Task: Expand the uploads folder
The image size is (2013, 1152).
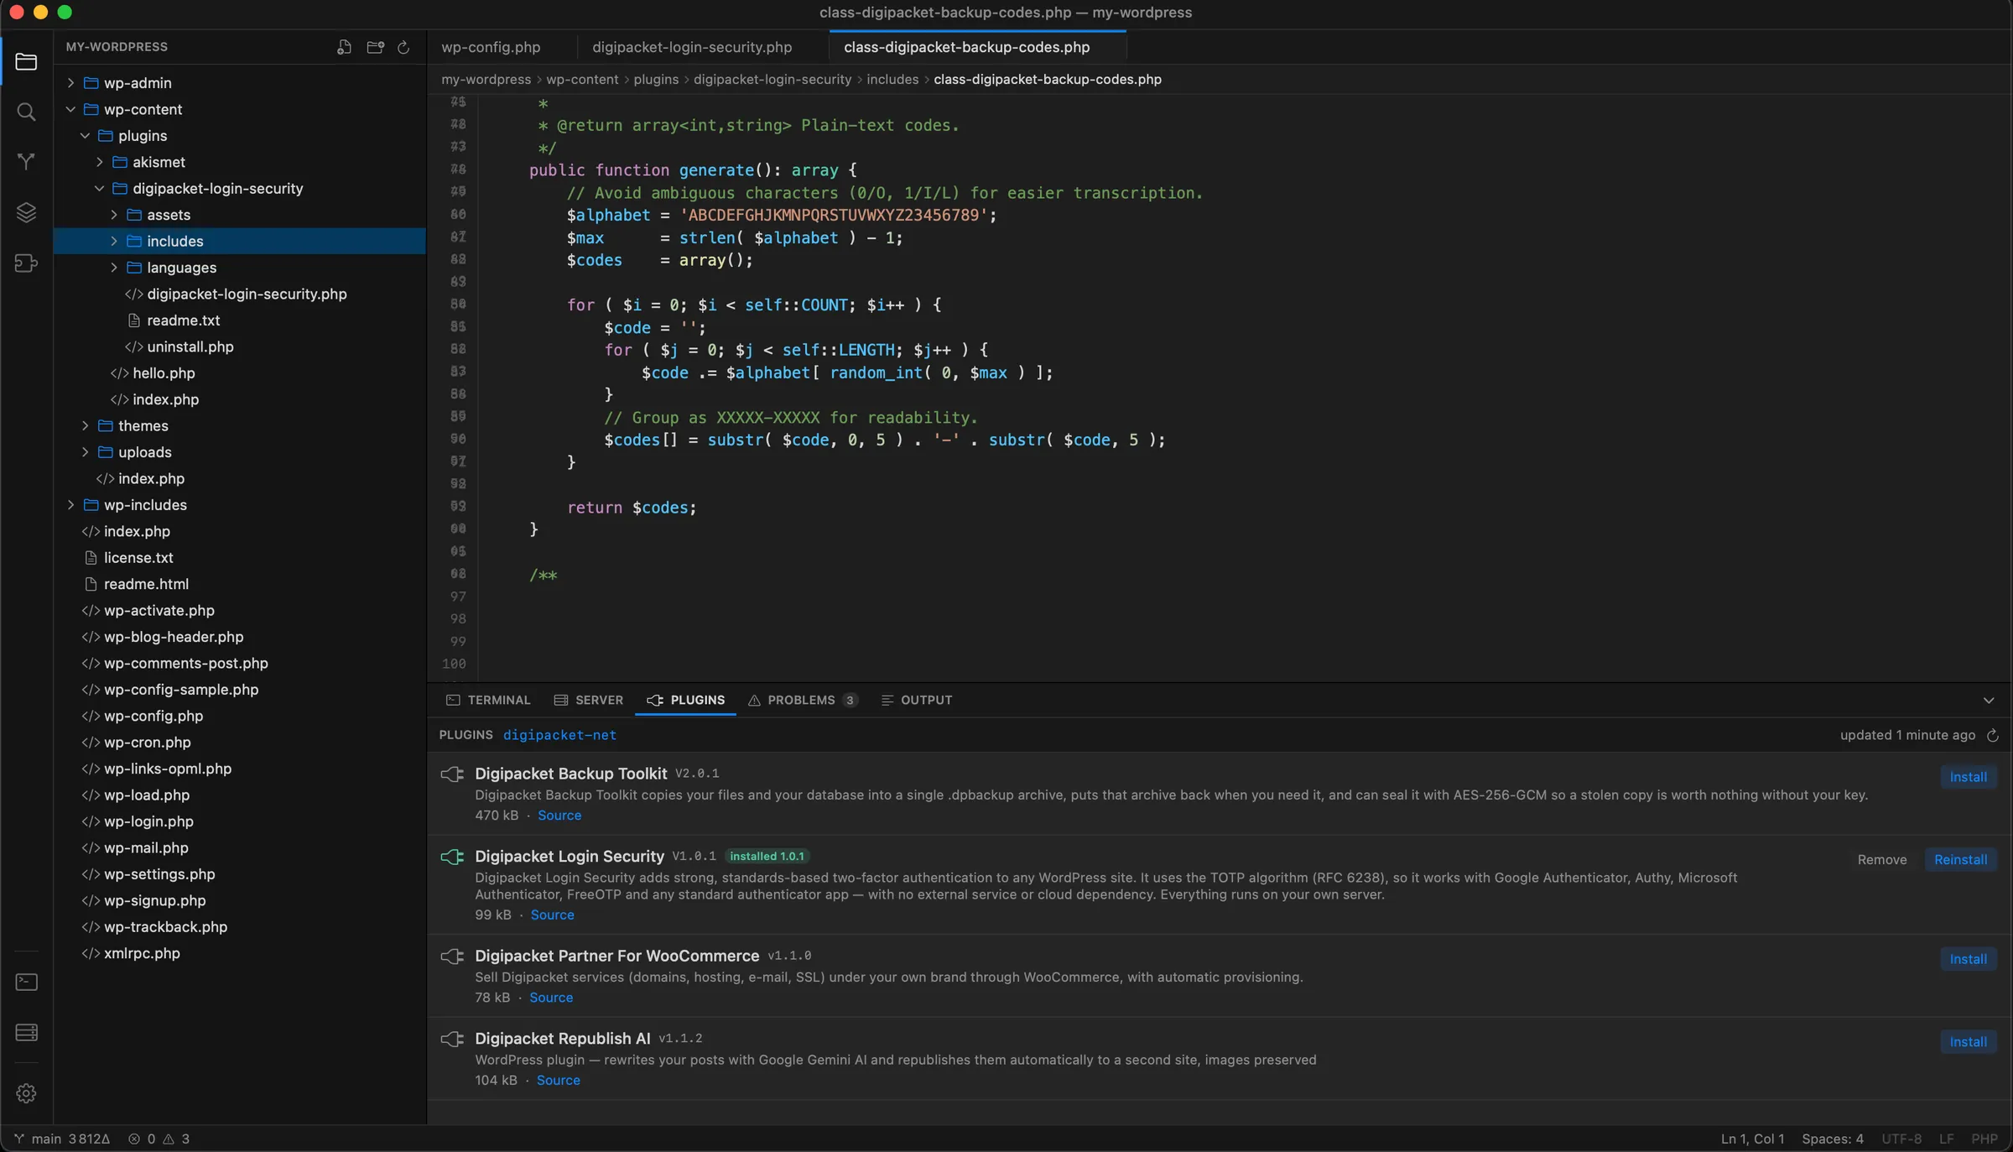Action: tap(85, 452)
